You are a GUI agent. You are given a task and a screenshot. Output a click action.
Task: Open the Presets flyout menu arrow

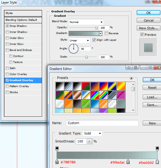(x=131, y=78)
